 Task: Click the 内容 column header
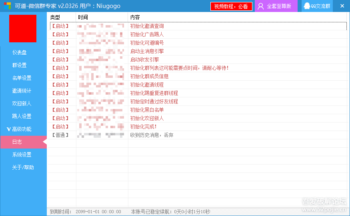[x=238, y=17]
